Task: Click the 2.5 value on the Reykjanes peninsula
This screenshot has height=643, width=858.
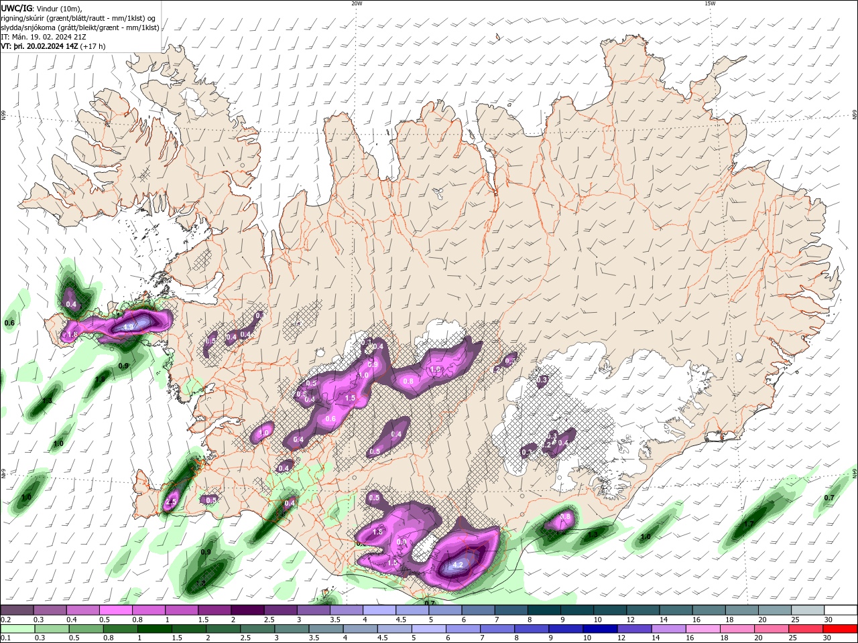Action: pos(170,502)
